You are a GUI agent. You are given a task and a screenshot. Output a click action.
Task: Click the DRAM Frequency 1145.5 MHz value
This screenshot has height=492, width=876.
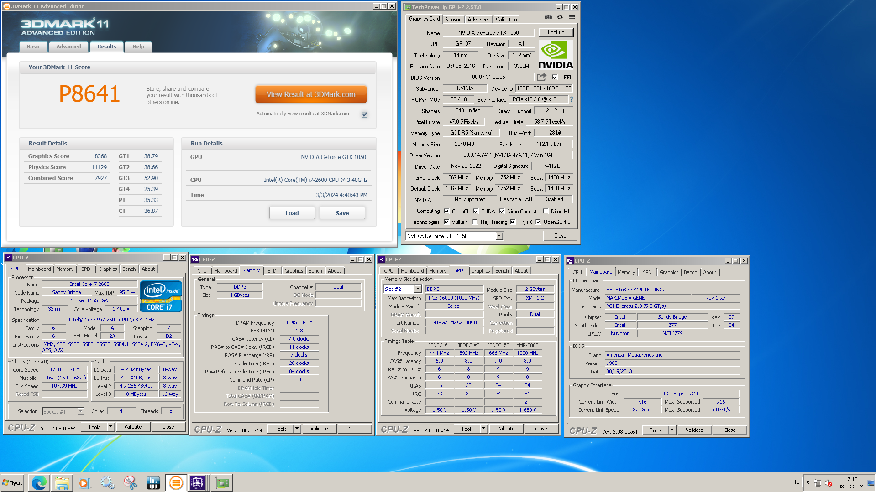299,323
